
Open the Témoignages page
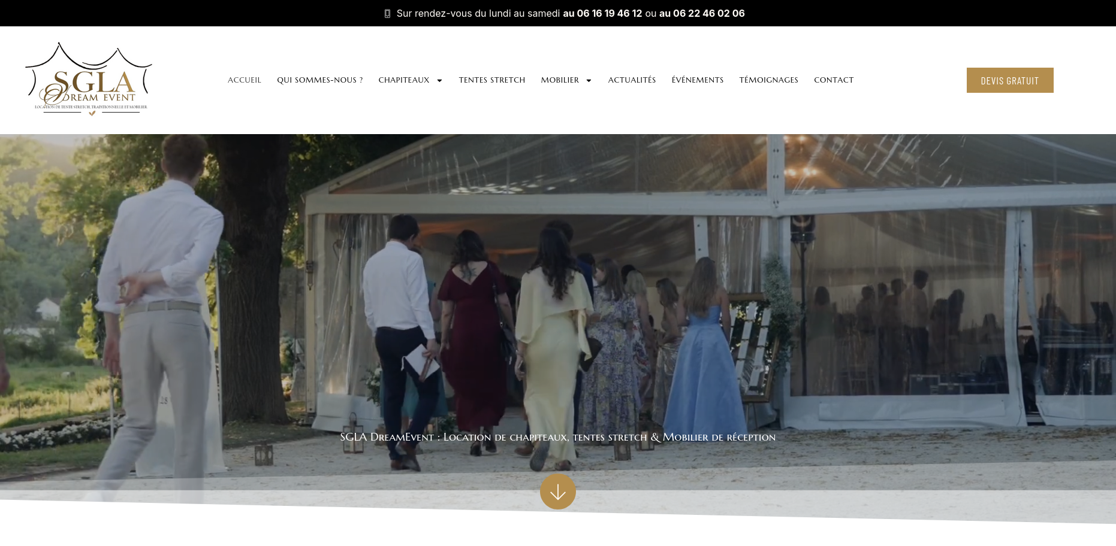768,80
